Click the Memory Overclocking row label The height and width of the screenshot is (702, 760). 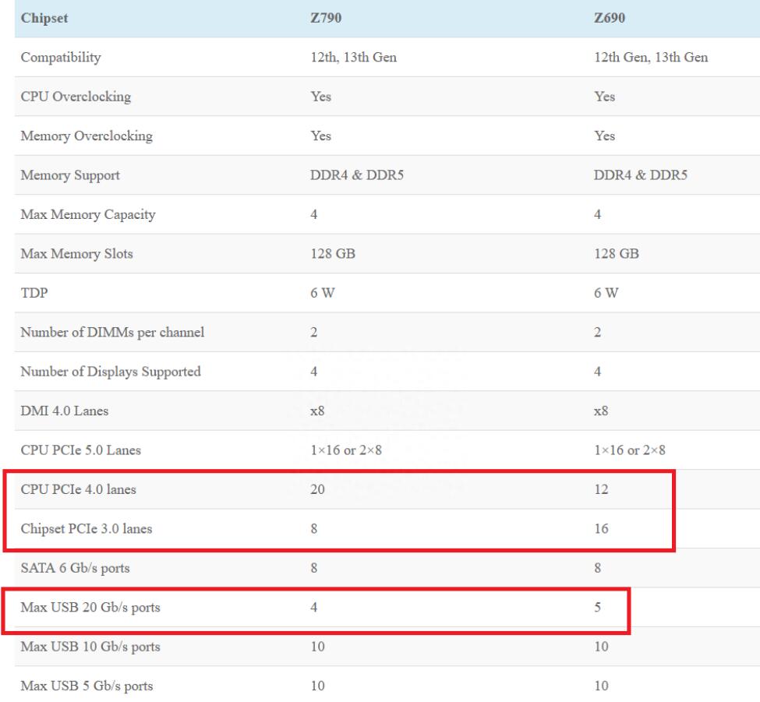point(86,136)
